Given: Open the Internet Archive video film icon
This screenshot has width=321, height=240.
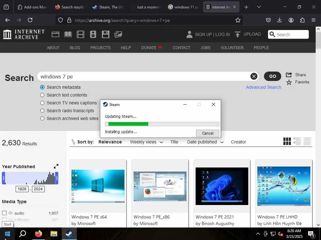Looking at the screenshot, I should point(81,34).
